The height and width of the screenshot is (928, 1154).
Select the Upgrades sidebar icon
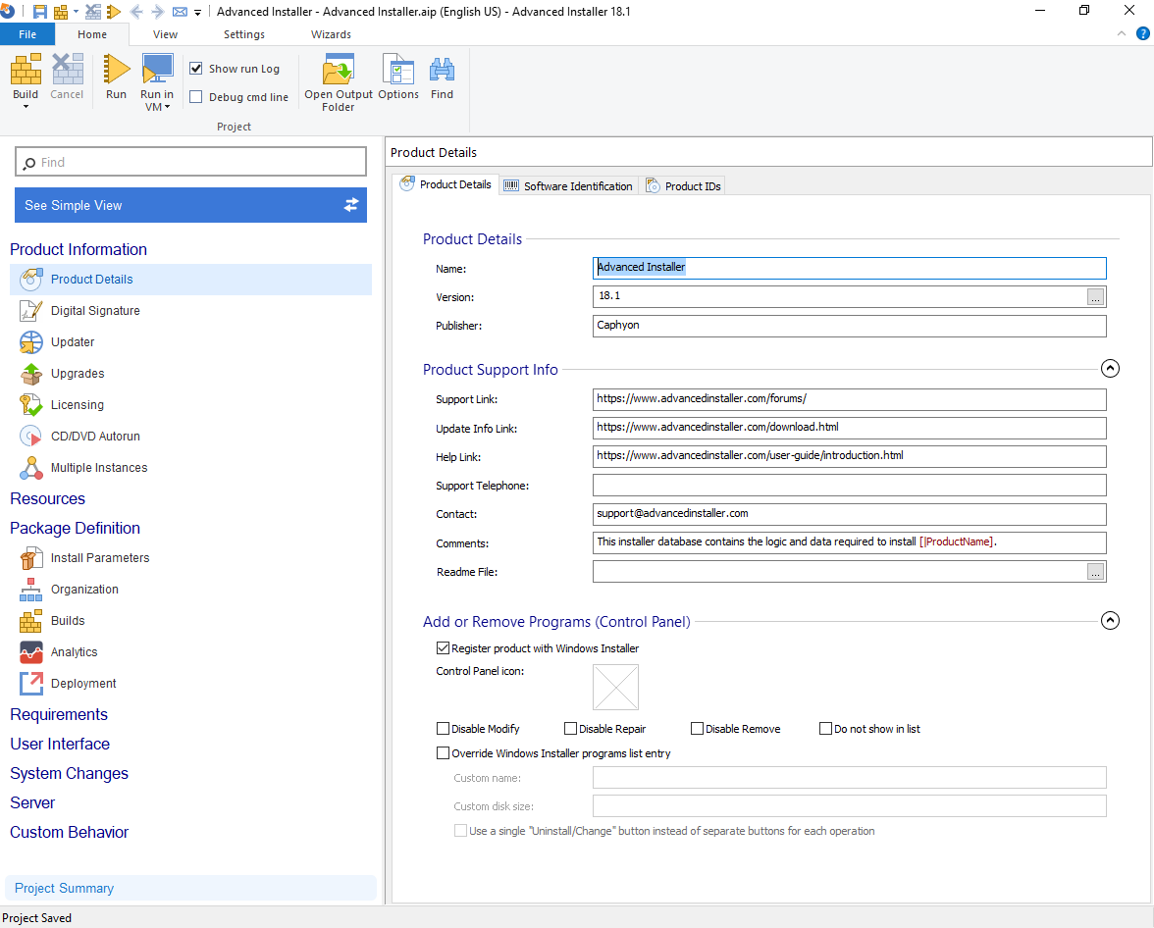(29, 373)
